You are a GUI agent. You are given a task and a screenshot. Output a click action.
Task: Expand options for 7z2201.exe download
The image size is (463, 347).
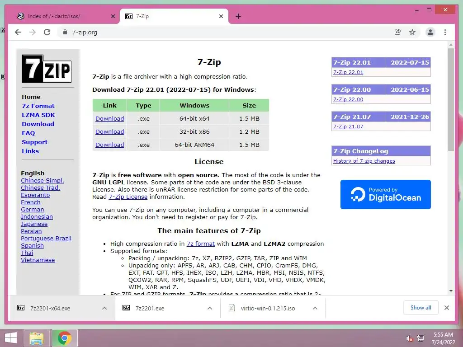point(210,308)
